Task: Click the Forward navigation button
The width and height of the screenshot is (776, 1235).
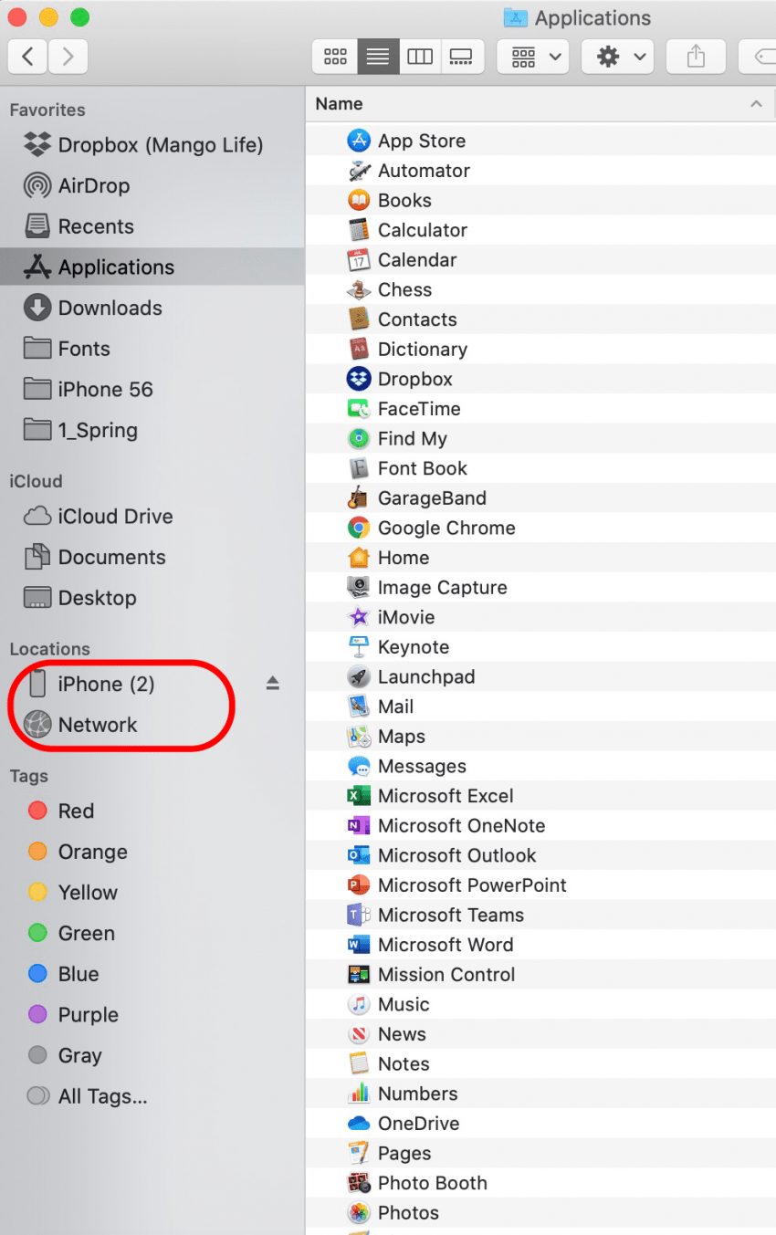Action: [x=68, y=57]
